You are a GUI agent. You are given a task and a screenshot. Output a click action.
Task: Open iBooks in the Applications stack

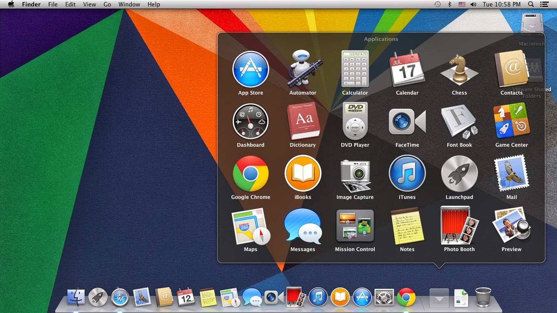click(x=303, y=174)
